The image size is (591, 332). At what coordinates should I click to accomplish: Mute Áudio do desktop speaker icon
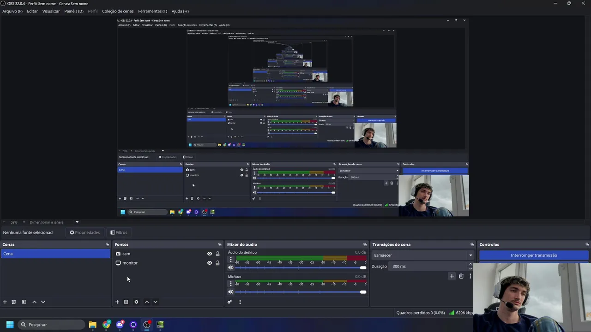[231, 268]
